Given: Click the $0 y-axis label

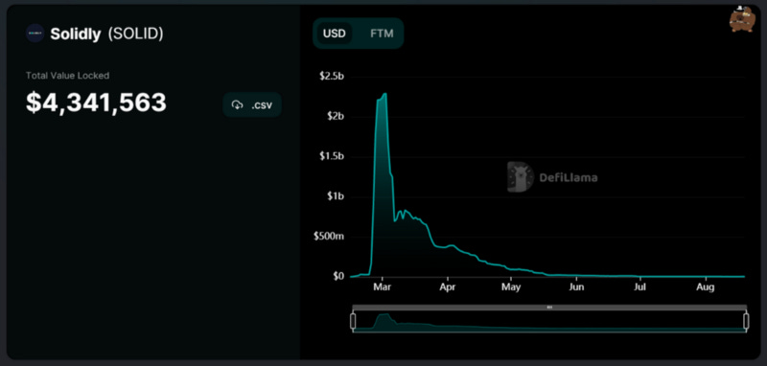Looking at the screenshot, I should pyautogui.click(x=338, y=277).
